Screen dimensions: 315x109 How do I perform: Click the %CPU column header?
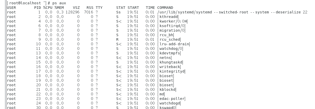point(48,8)
